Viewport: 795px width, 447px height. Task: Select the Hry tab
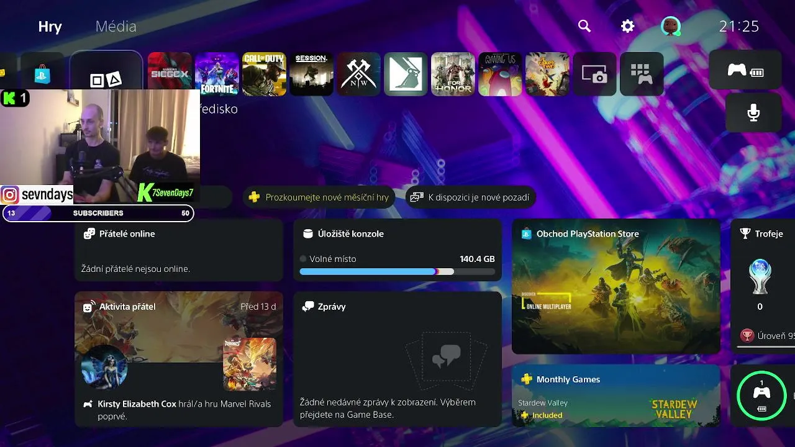(x=50, y=27)
